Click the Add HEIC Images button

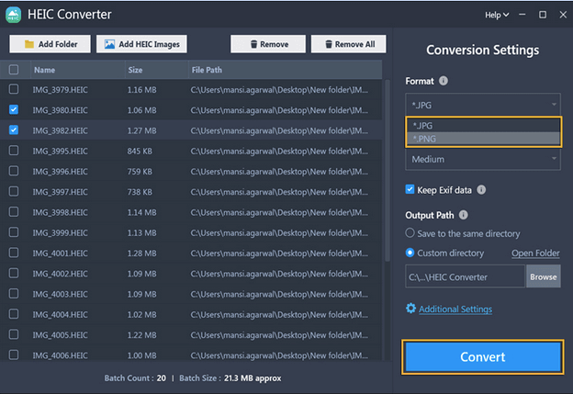pos(141,44)
